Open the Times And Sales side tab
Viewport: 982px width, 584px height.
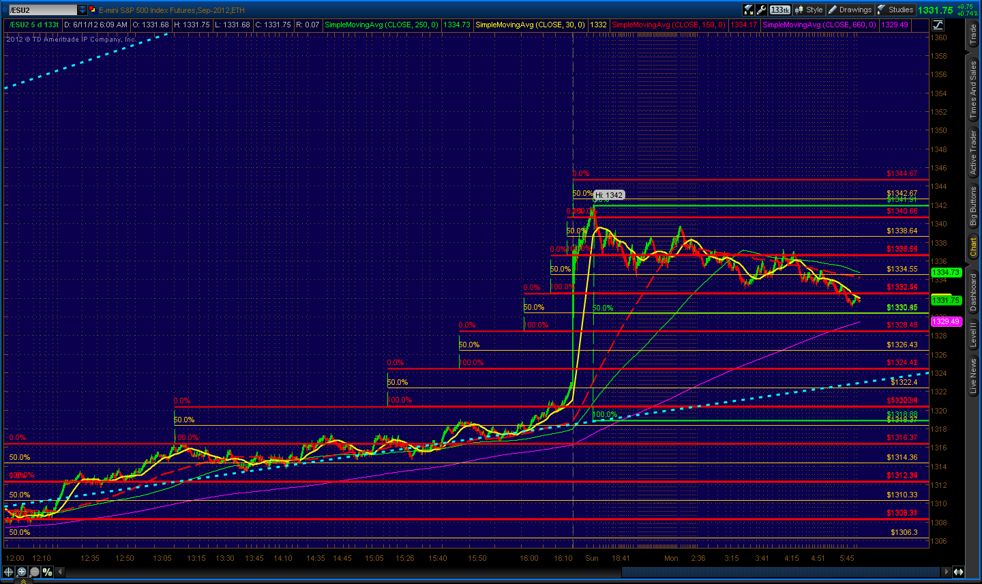pyautogui.click(x=974, y=89)
